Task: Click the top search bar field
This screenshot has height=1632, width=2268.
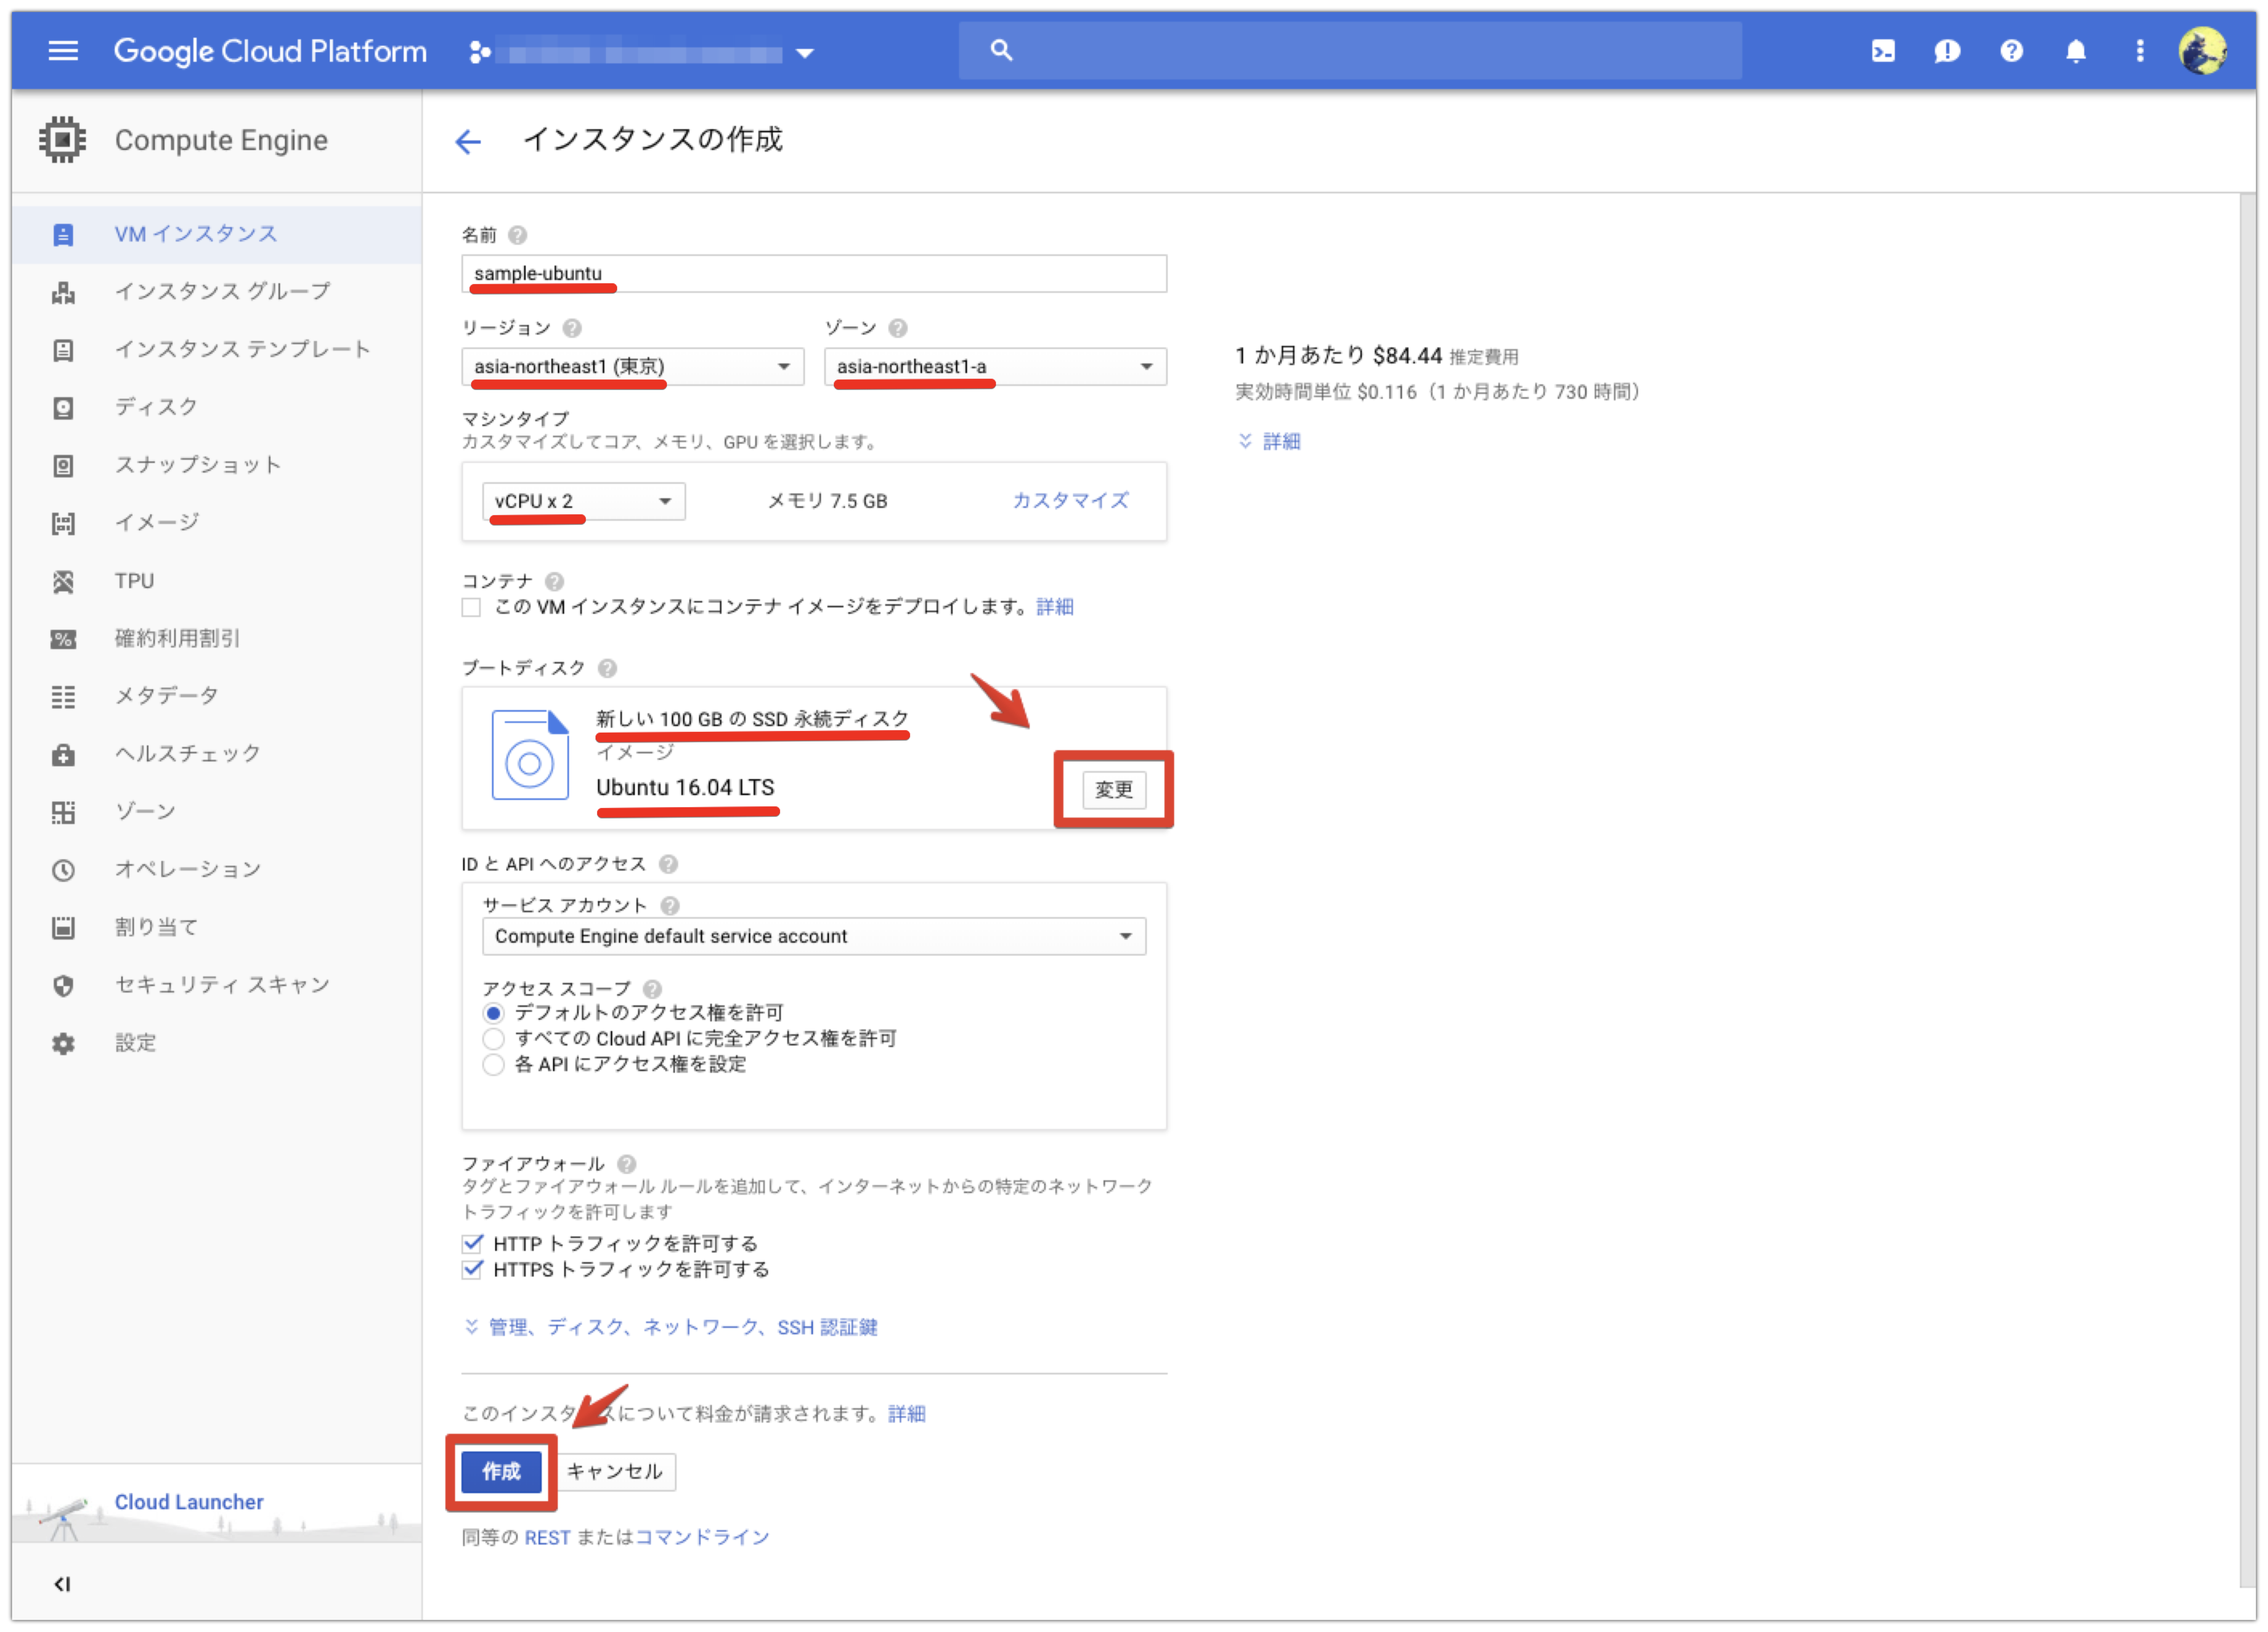Action: [1350, 50]
